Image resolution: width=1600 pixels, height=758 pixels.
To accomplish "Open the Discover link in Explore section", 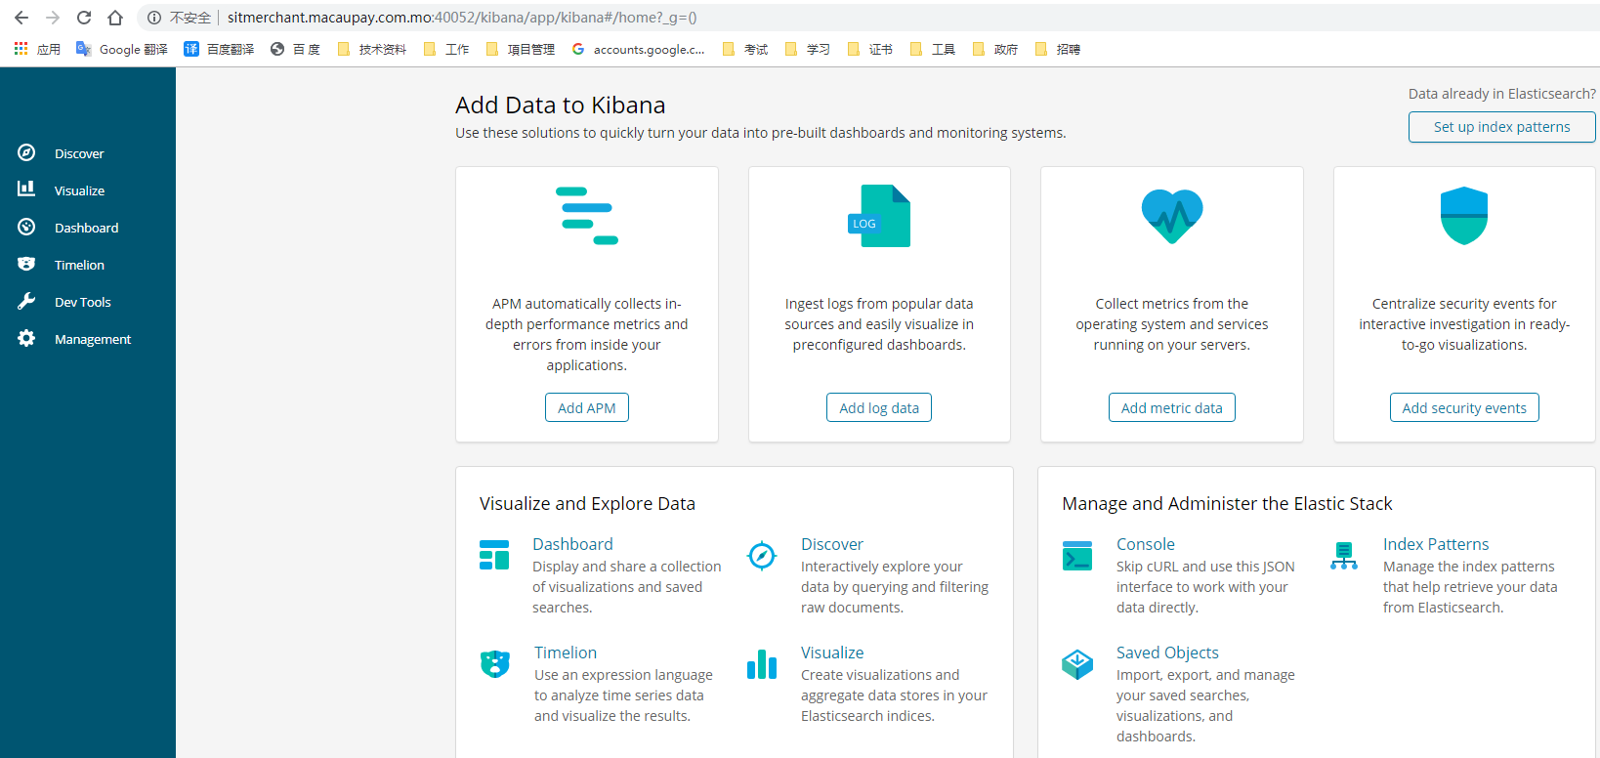I will coord(832,544).
